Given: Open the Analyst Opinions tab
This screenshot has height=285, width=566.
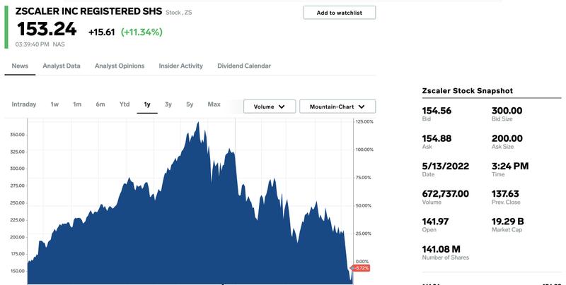Looking at the screenshot, I should pos(120,66).
